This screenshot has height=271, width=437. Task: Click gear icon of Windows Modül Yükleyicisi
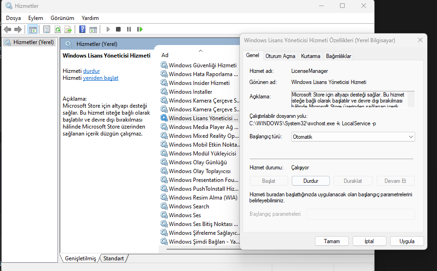164,153
